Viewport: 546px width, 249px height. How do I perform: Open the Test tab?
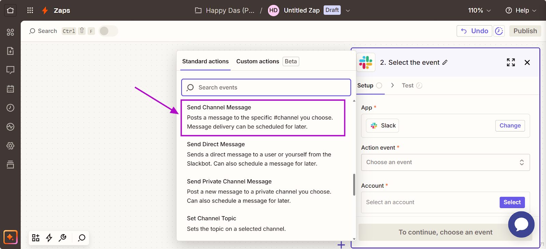pyautogui.click(x=412, y=85)
